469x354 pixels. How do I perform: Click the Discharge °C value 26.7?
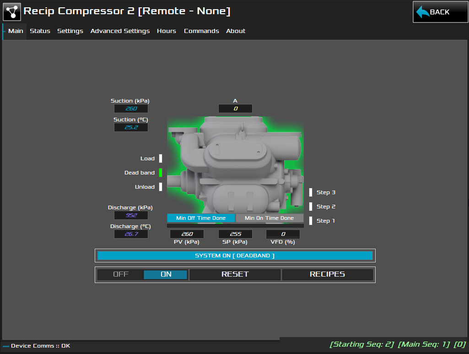point(131,234)
